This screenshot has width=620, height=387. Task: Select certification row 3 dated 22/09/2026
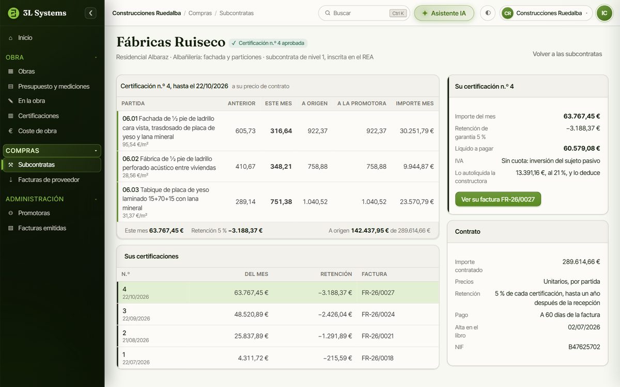pyautogui.click(x=278, y=314)
